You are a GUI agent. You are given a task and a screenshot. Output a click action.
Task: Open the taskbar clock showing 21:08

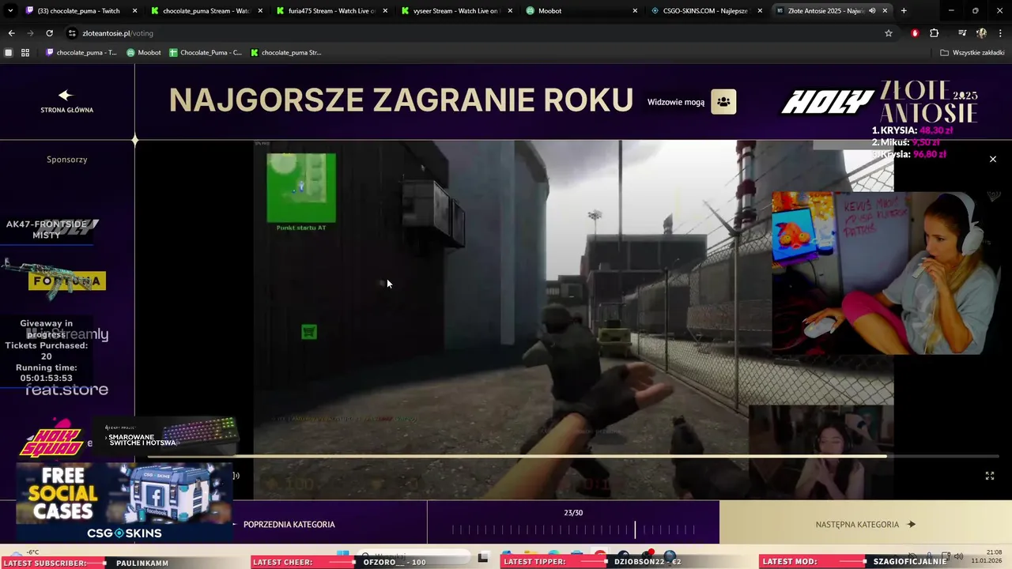coord(988,556)
